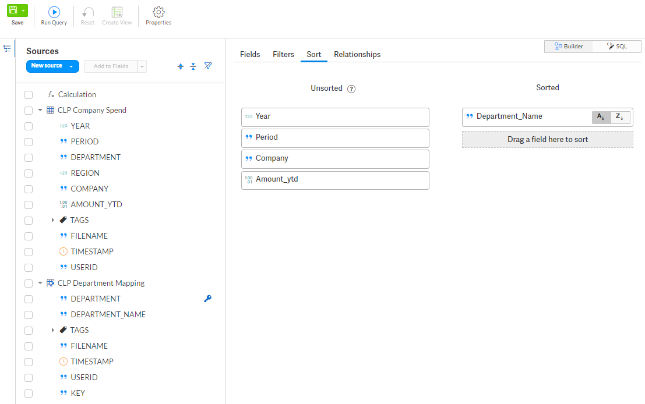Open the Save dropdown arrow
645x404 pixels.
[23, 10]
